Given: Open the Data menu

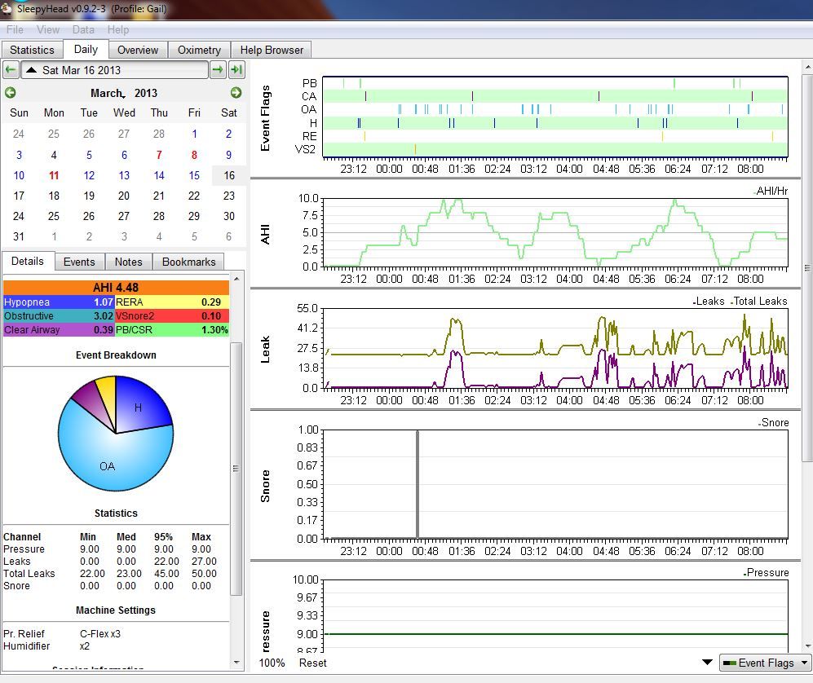Looking at the screenshot, I should pyautogui.click(x=83, y=29).
